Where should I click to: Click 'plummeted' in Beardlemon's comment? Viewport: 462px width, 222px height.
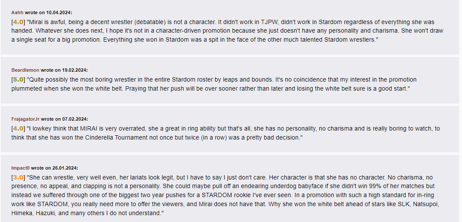click(x=27, y=88)
